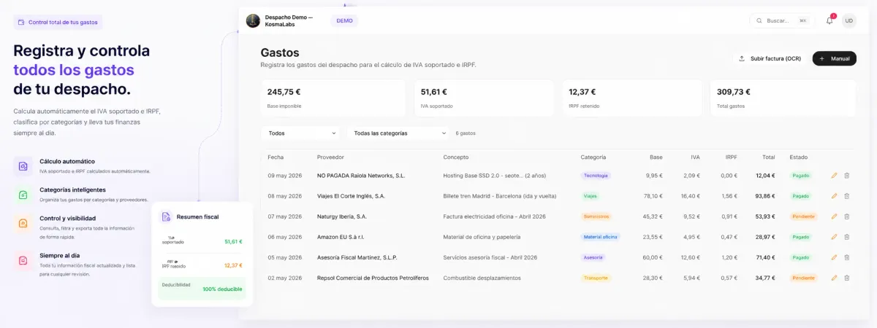The height and width of the screenshot is (328, 877).
Task: Click the 245,75 € Base imponible card
Action: pyautogui.click(x=333, y=98)
